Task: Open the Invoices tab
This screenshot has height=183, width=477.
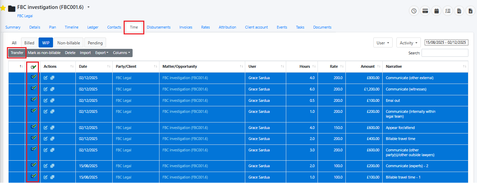Action: click(186, 27)
